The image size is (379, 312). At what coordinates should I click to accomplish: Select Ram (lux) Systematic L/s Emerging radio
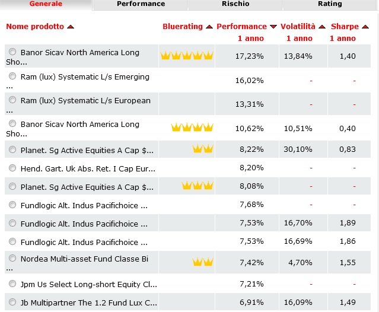pyautogui.click(x=12, y=76)
